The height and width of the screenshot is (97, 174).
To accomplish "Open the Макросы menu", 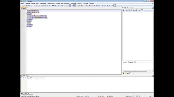I will pyautogui.click(x=73, y=3).
